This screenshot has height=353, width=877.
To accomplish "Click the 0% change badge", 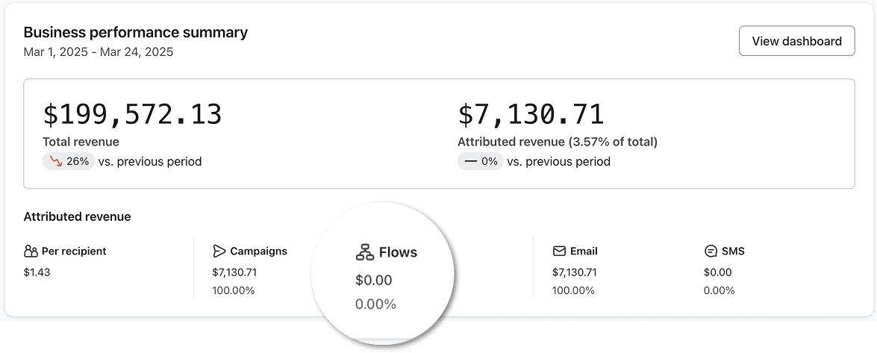I will tap(481, 162).
